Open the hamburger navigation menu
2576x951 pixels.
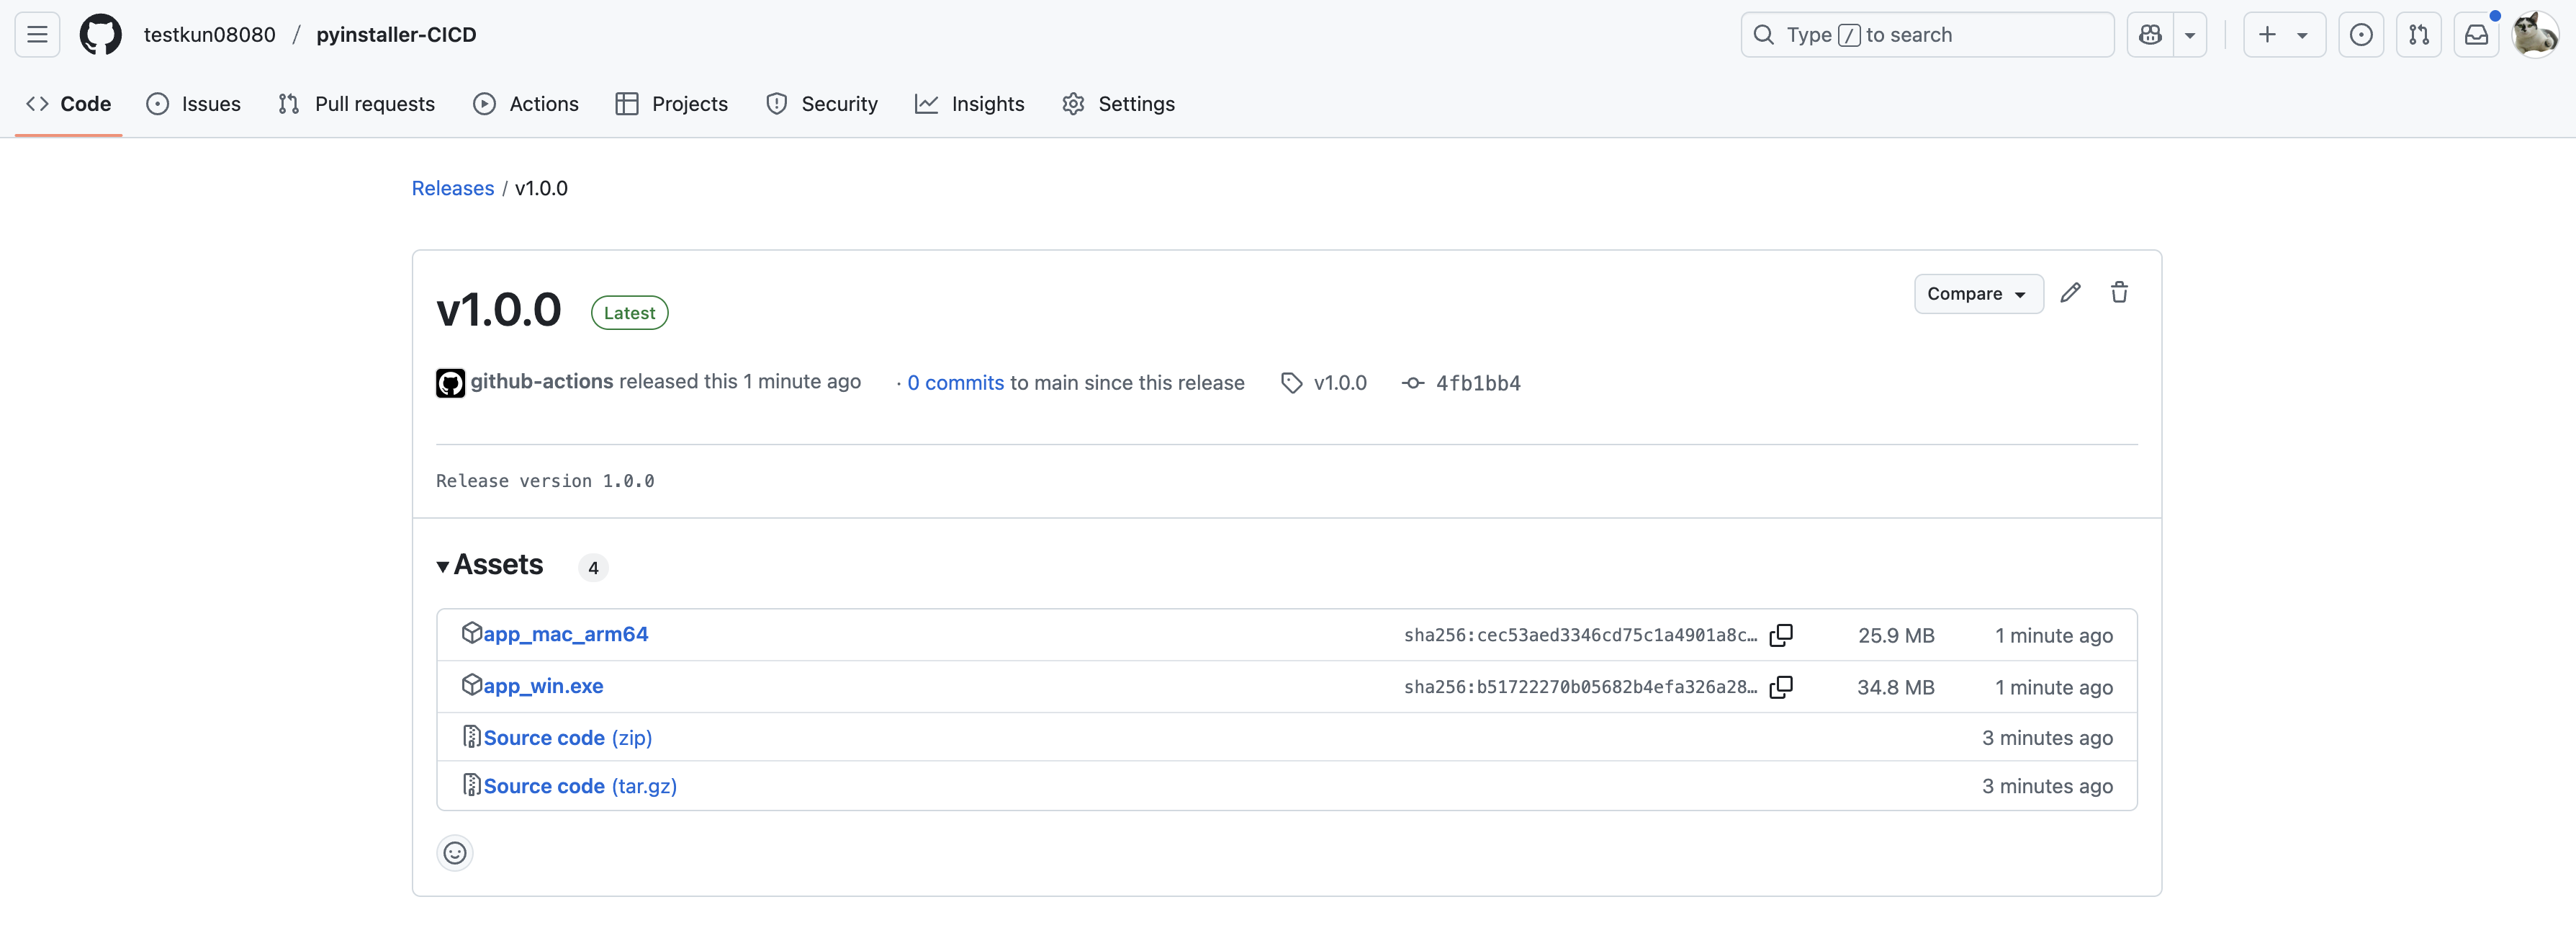click(x=37, y=35)
